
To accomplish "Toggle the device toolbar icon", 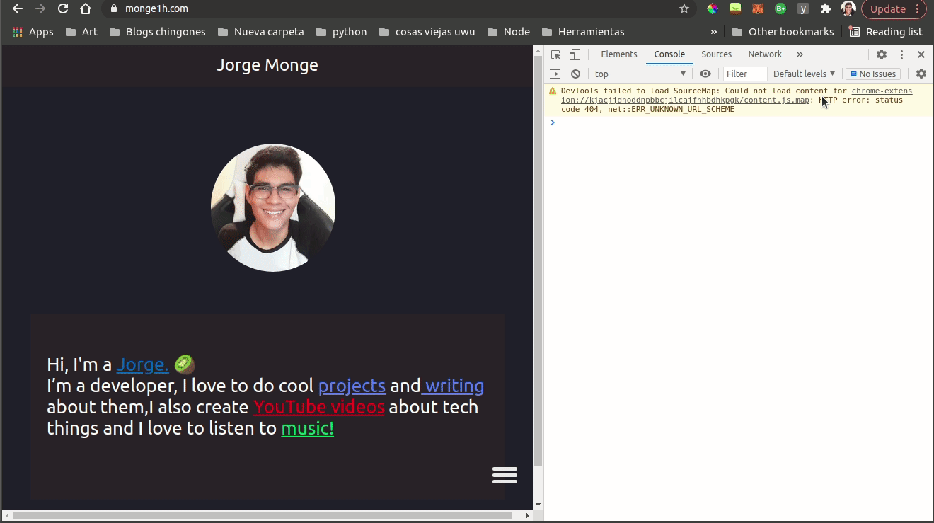I will [x=575, y=54].
